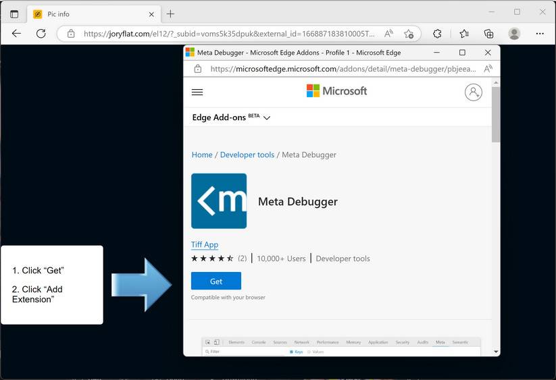Sign in with the account avatar icon

[474, 92]
